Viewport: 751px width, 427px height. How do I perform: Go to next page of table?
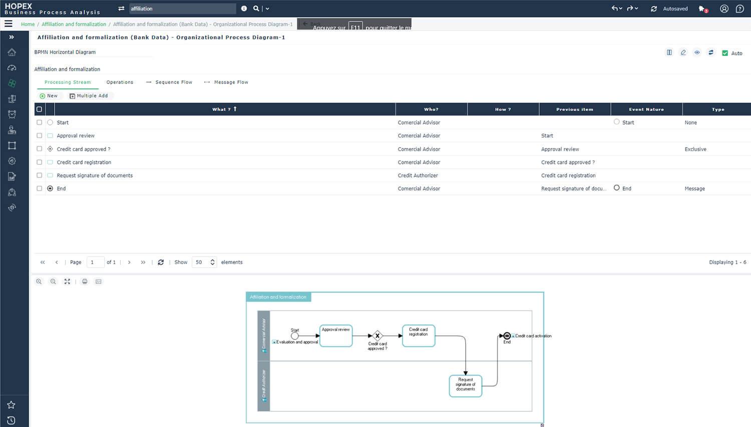coord(129,262)
